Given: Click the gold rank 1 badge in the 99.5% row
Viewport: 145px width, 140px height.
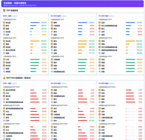Looking at the screenshot, I should click(52, 59).
